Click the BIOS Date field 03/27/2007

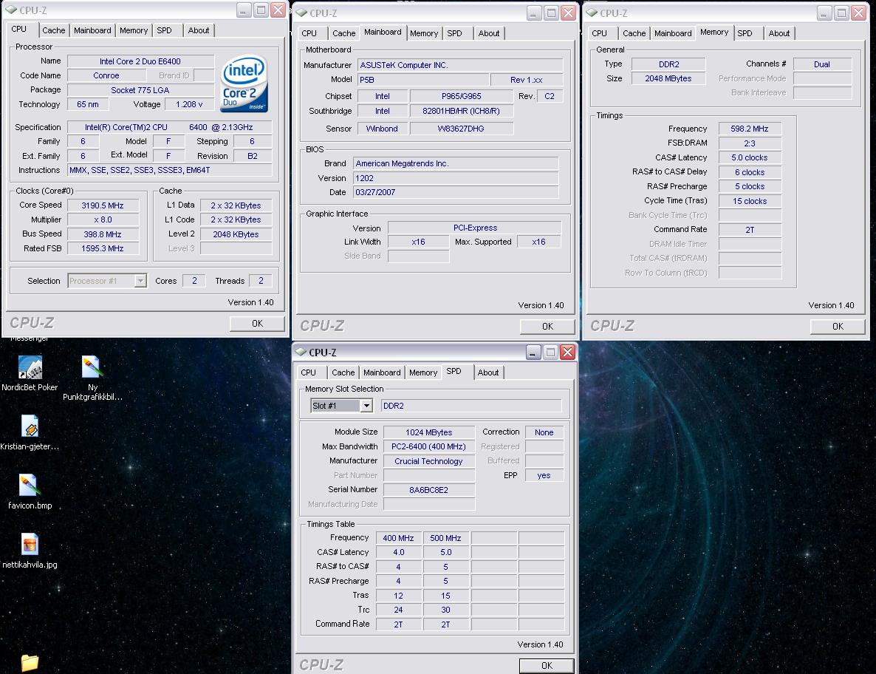pos(455,191)
